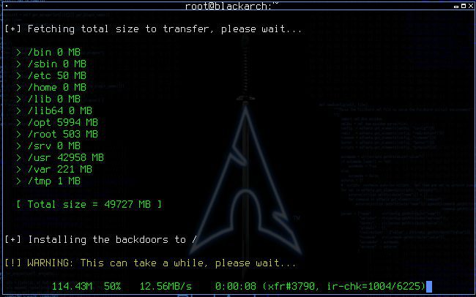Click the "Installing the backdoors to /" line
Viewport: 476px width, 297px height.
coord(101,240)
